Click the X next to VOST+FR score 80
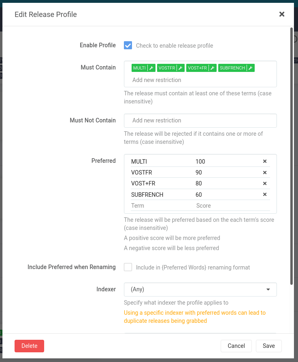Viewport: 298px width, 362px height. tap(265, 183)
